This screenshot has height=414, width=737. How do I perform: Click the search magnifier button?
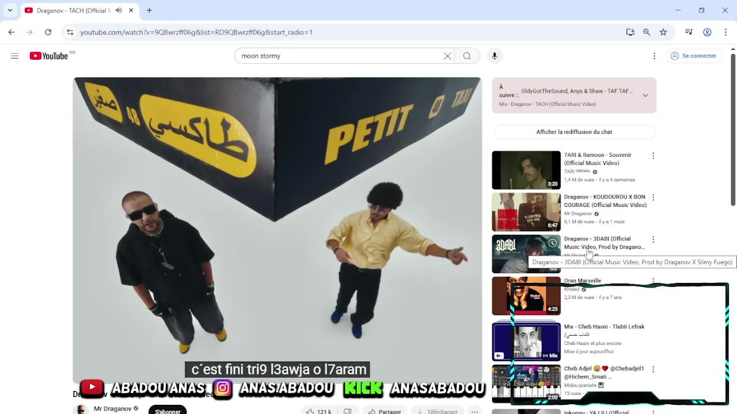[467, 56]
